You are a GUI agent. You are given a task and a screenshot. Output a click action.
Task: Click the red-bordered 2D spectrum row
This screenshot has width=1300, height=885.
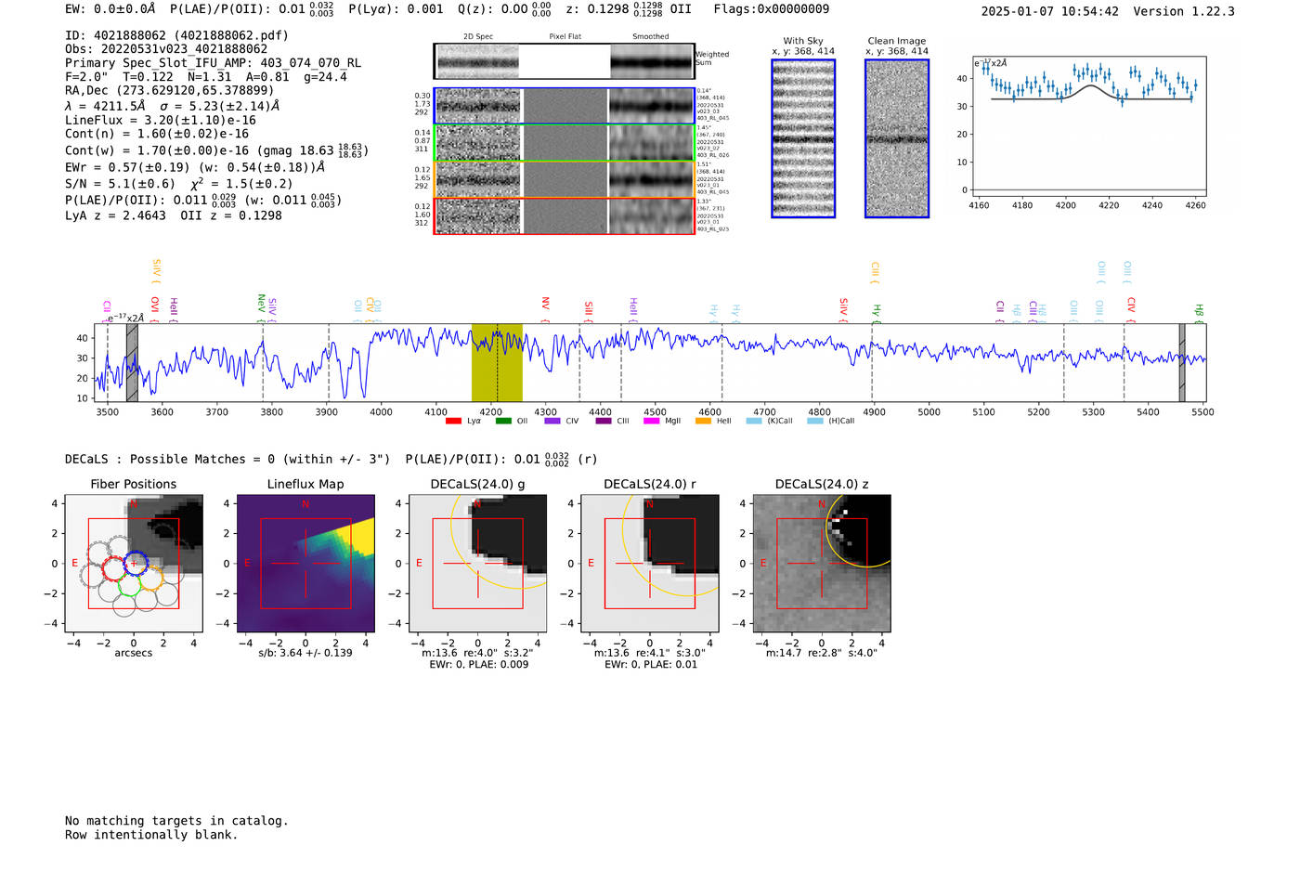564,215
